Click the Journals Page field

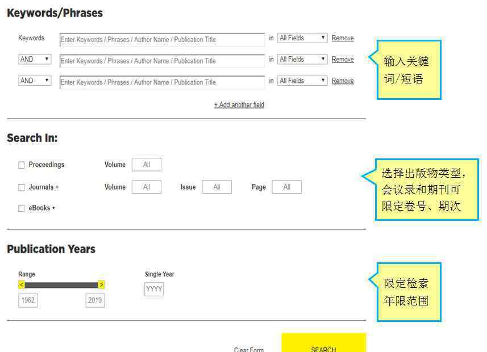tap(286, 187)
